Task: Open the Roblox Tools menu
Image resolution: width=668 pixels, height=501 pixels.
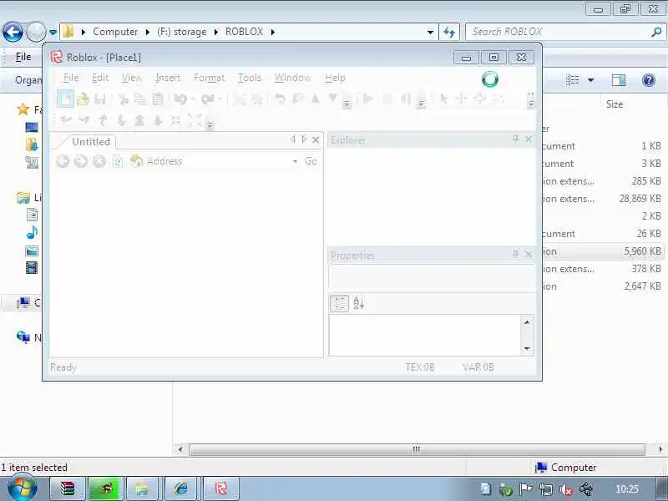Action: tap(249, 78)
